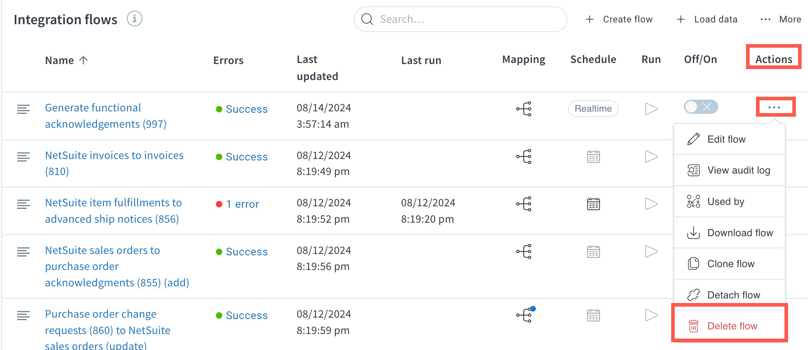
Task: Select Edit flow from actions menu
Action: (x=729, y=139)
